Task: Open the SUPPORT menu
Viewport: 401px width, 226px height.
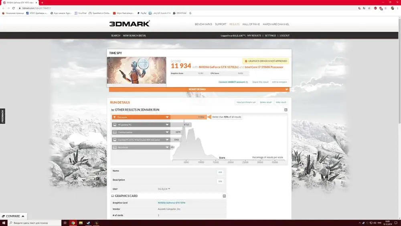Action: click(x=221, y=24)
